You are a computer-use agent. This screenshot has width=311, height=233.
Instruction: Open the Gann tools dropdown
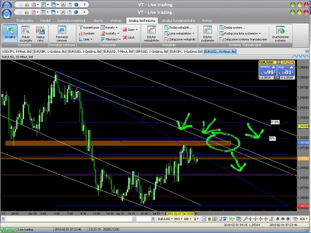coord(130,29)
